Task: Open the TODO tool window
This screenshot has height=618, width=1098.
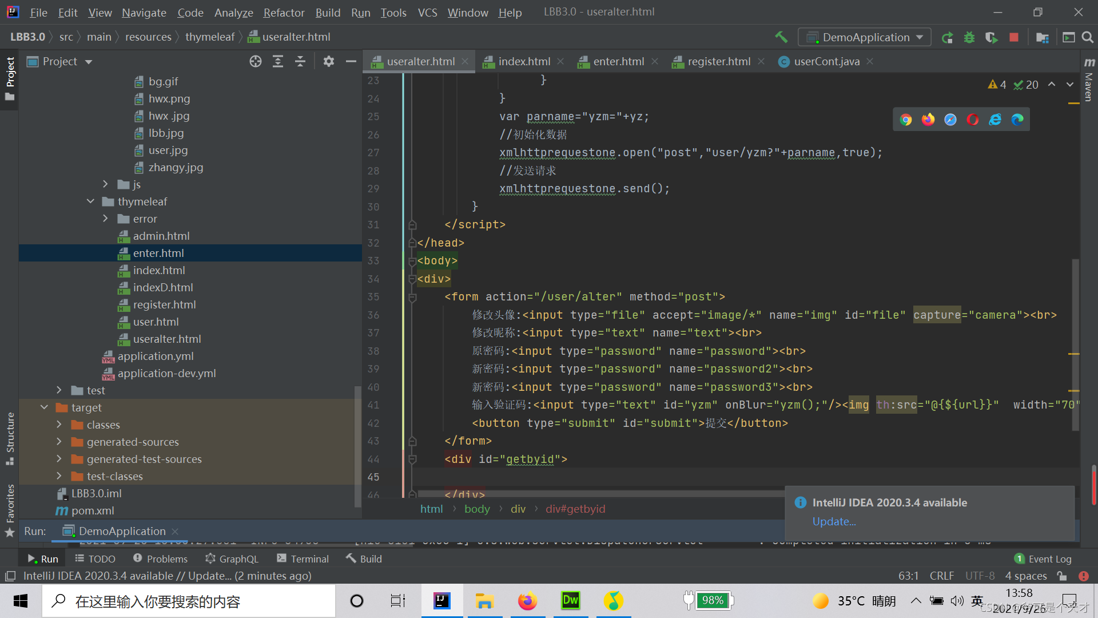Action: [x=95, y=559]
